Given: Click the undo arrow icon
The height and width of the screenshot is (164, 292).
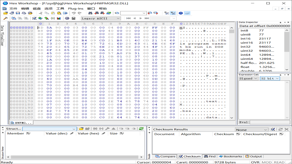Looking at the screenshot, I should [74, 13].
